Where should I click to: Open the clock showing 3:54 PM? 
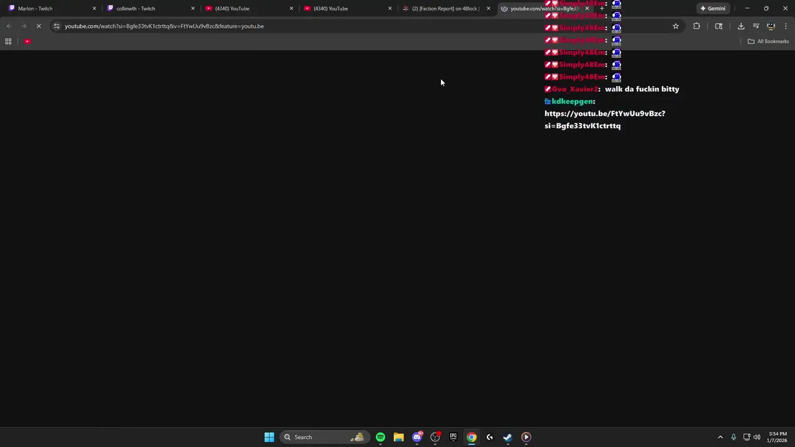pyautogui.click(x=778, y=437)
